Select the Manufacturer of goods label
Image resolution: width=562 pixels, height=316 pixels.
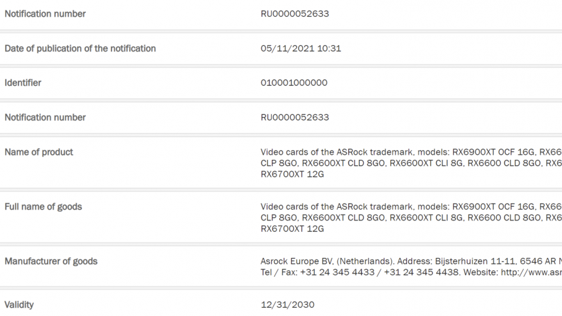click(x=51, y=261)
